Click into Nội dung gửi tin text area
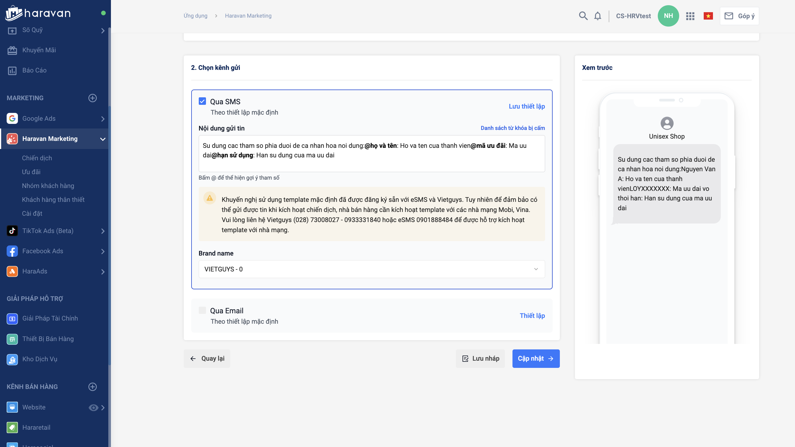 click(x=372, y=154)
